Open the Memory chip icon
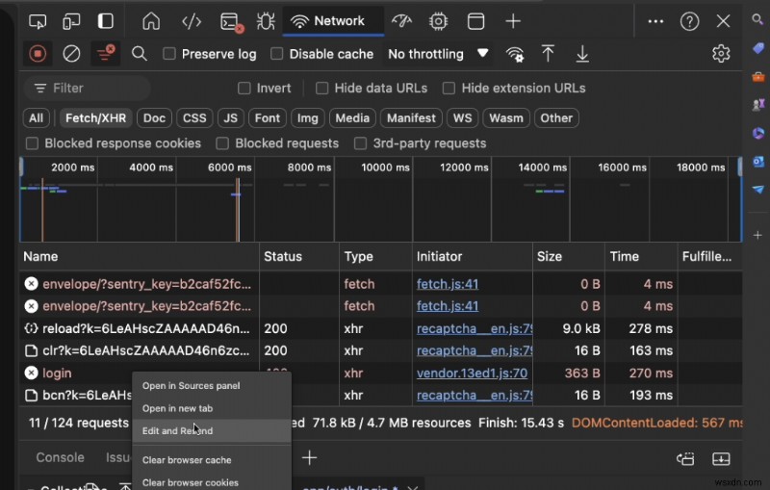Screen dimensions: 770x490 point(438,21)
